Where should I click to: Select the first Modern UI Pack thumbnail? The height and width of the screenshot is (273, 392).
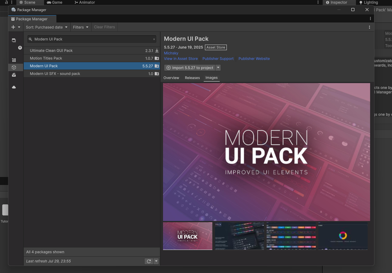click(x=188, y=236)
